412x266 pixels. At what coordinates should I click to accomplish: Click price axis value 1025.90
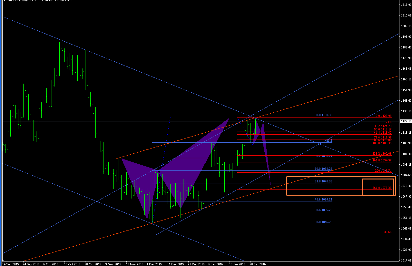[x=406, y=250]
